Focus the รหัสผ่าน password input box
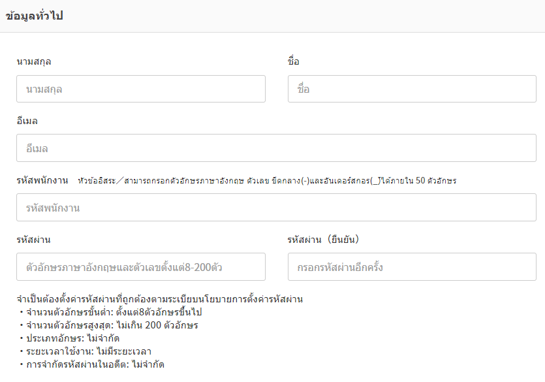Image resolution: width=545 pixels, height=382 pixels. (140, 267)
